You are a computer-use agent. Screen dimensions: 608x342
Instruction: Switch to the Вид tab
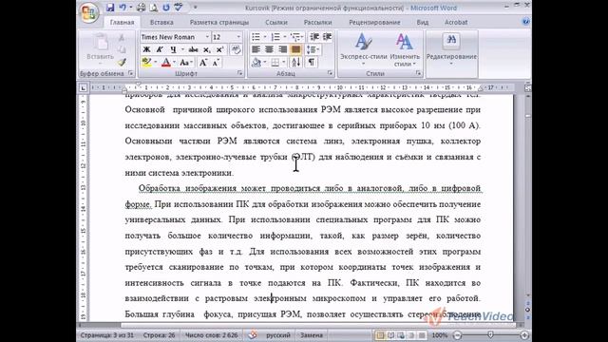tap(422, 23)
